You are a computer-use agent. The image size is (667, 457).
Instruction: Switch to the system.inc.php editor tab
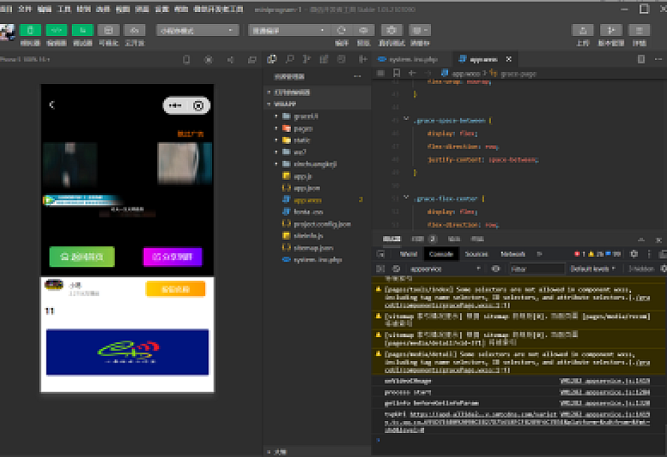[412, 59]
